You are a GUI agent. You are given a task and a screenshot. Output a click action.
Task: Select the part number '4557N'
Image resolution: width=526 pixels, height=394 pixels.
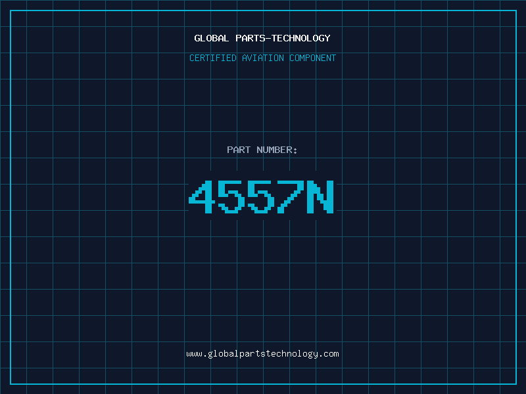(261, 196)
